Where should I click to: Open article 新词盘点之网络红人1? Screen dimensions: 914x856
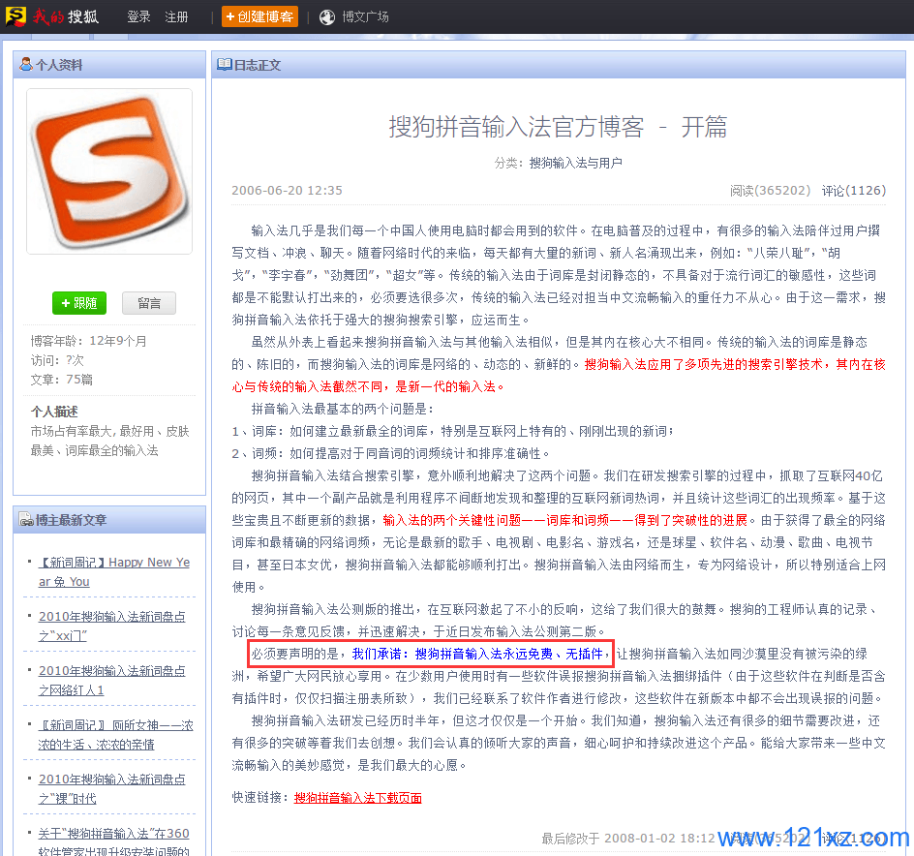[x=112, y=681]
